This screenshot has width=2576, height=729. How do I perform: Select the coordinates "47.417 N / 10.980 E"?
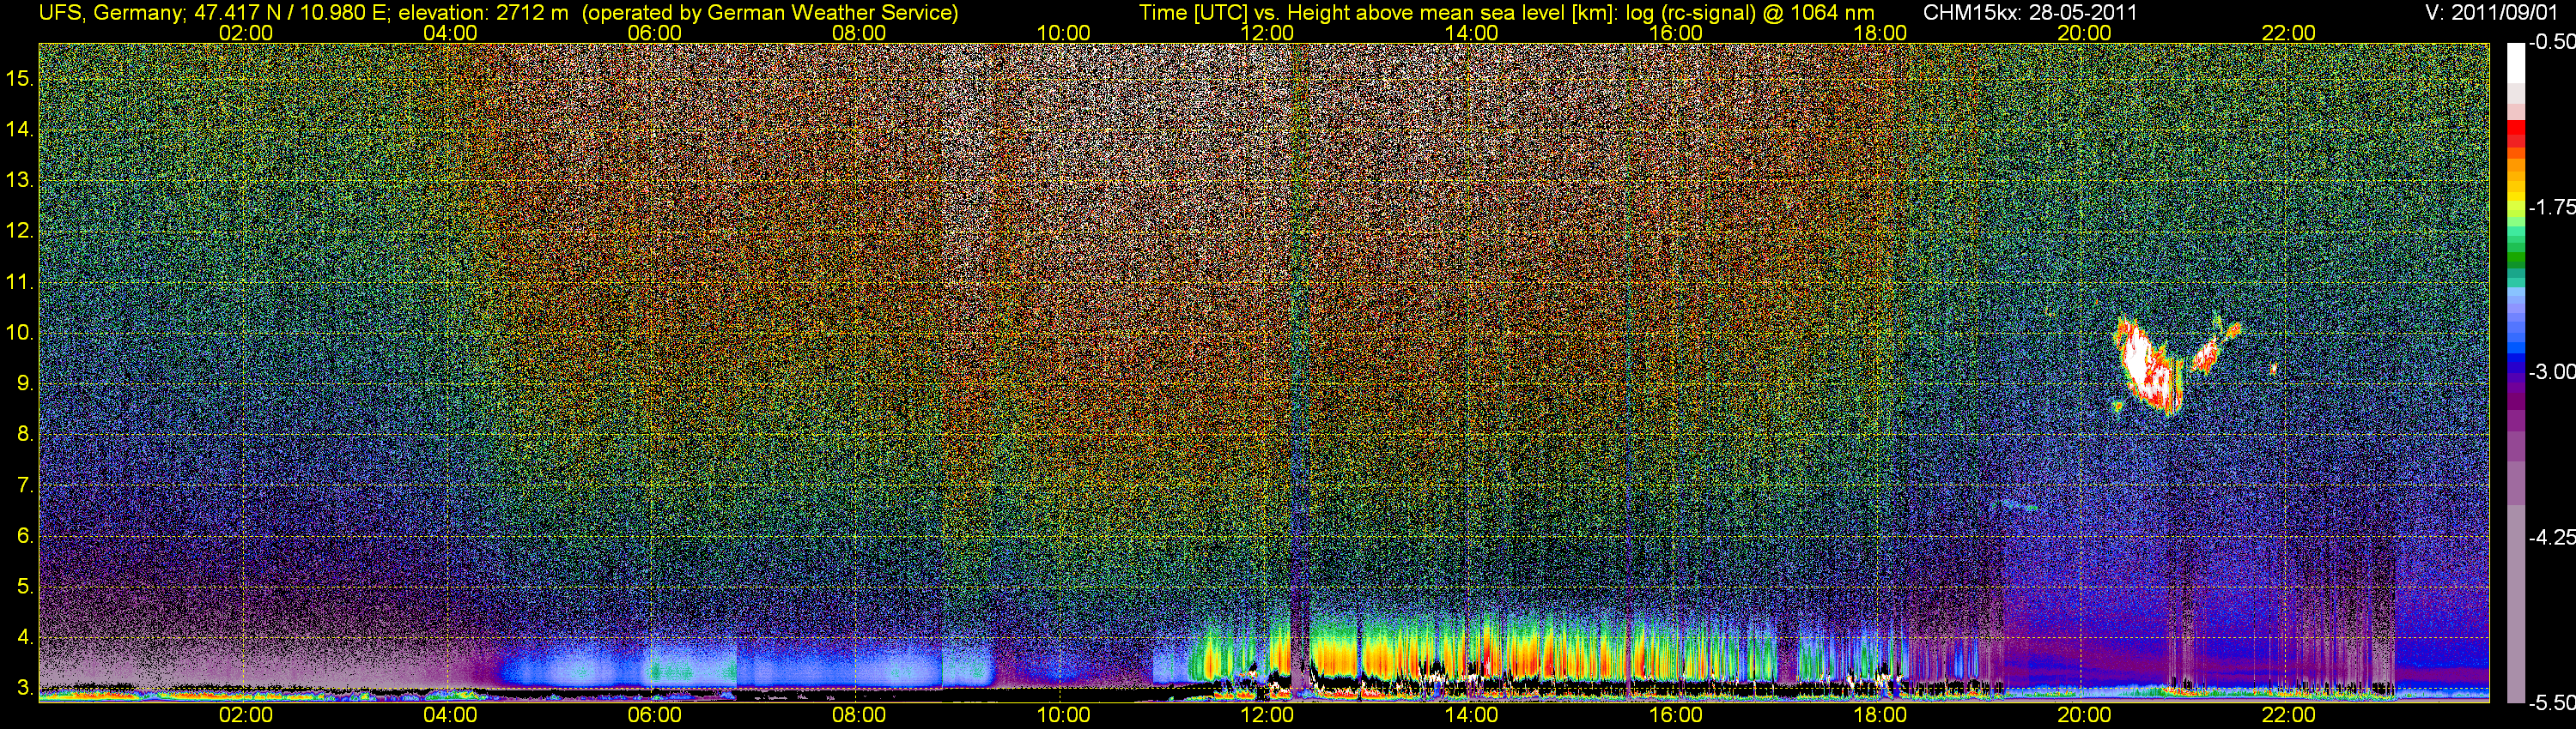point(292,13)
